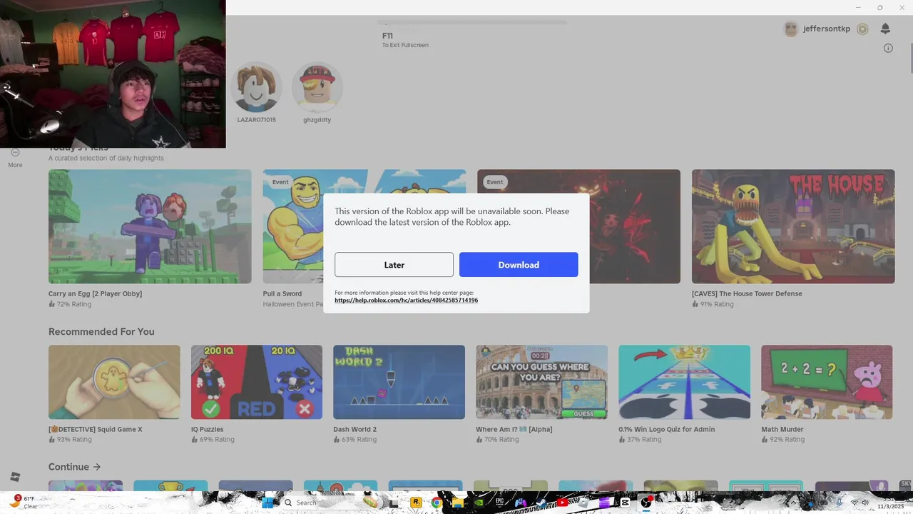Open the red event game thumbnail right of dialog
913x514 pixels.
(x=635, y=226)
